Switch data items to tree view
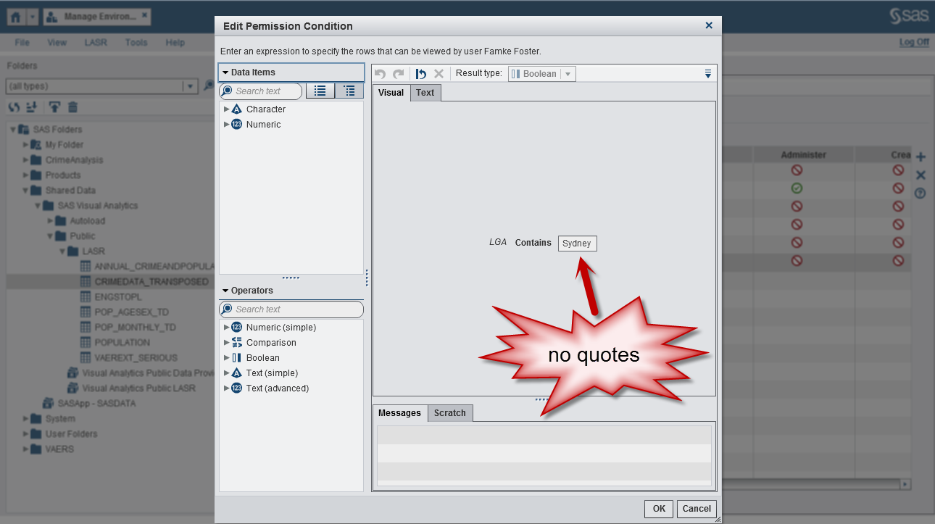This screenshot has width=935, height=524. tap(349, 91)
